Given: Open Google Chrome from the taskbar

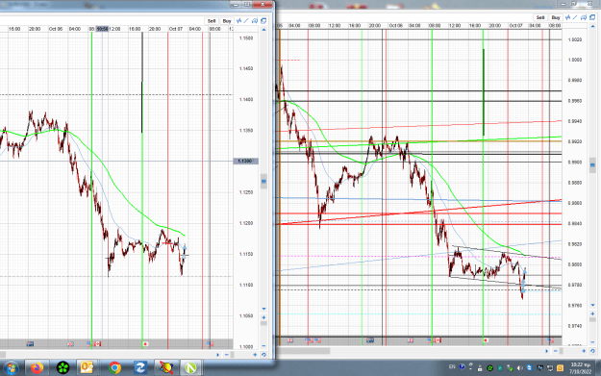Looking at the screenshot, I should click(x=114, y=368).
